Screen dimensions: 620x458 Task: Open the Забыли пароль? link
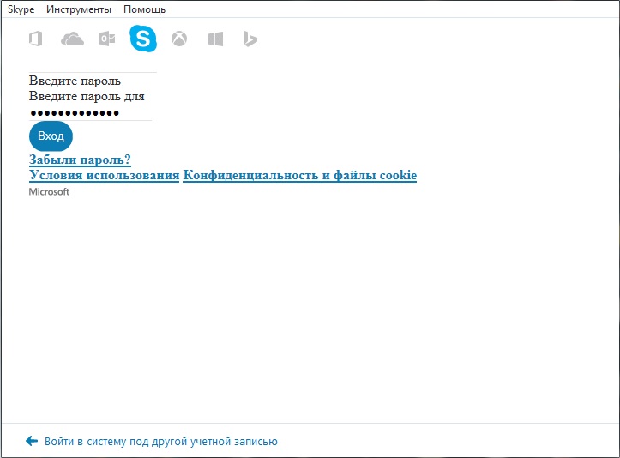(x=80, y=160)
